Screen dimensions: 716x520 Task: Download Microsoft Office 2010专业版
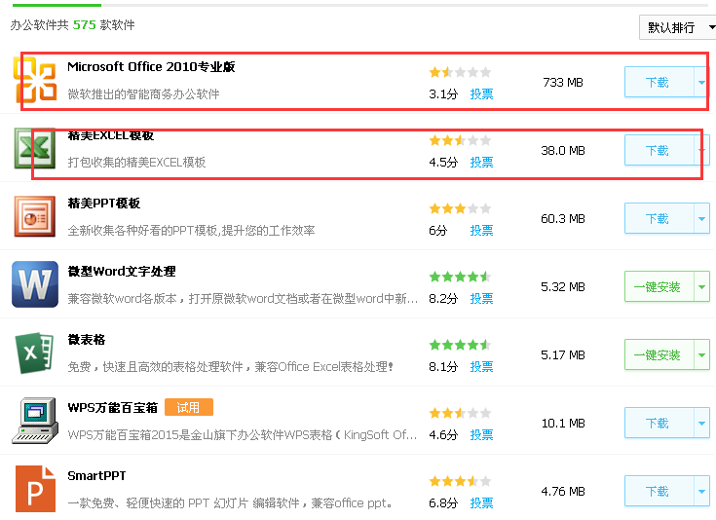coord(659,82)
